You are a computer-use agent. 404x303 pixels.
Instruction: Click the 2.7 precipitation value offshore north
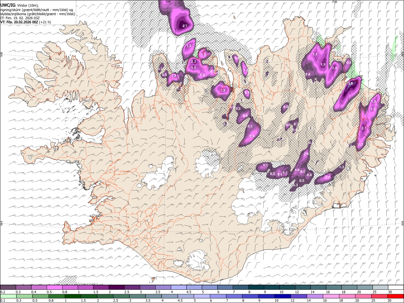[185, 26]
